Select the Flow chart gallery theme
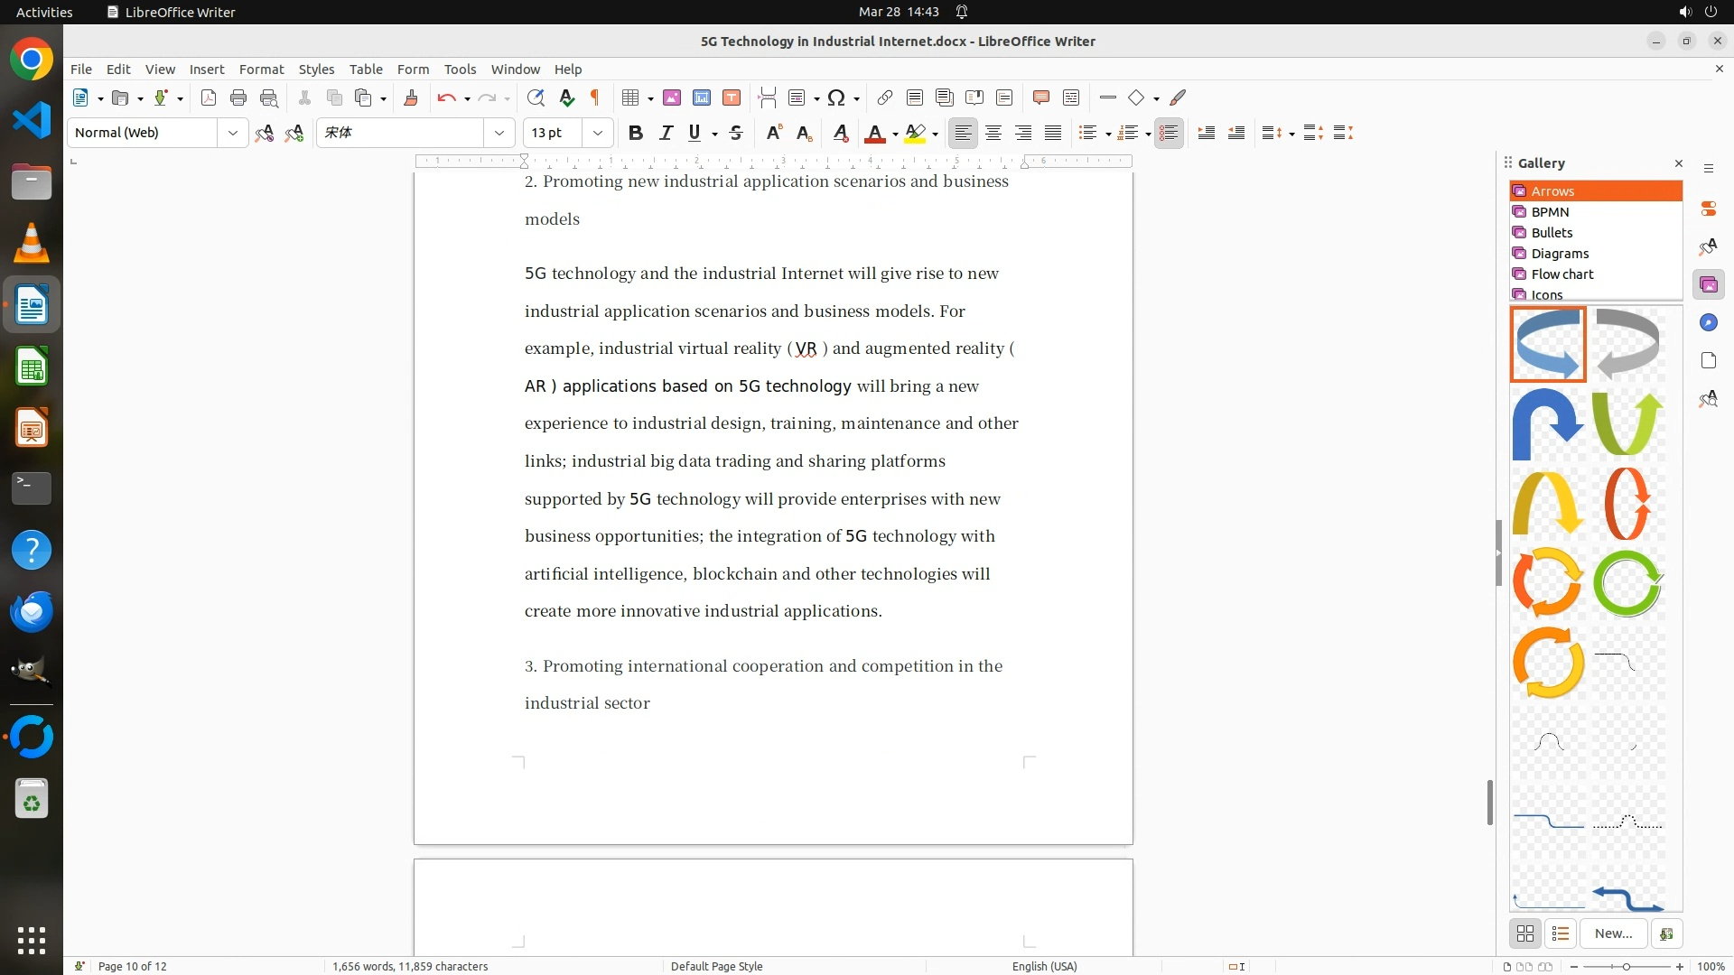 click(1562, 274)
